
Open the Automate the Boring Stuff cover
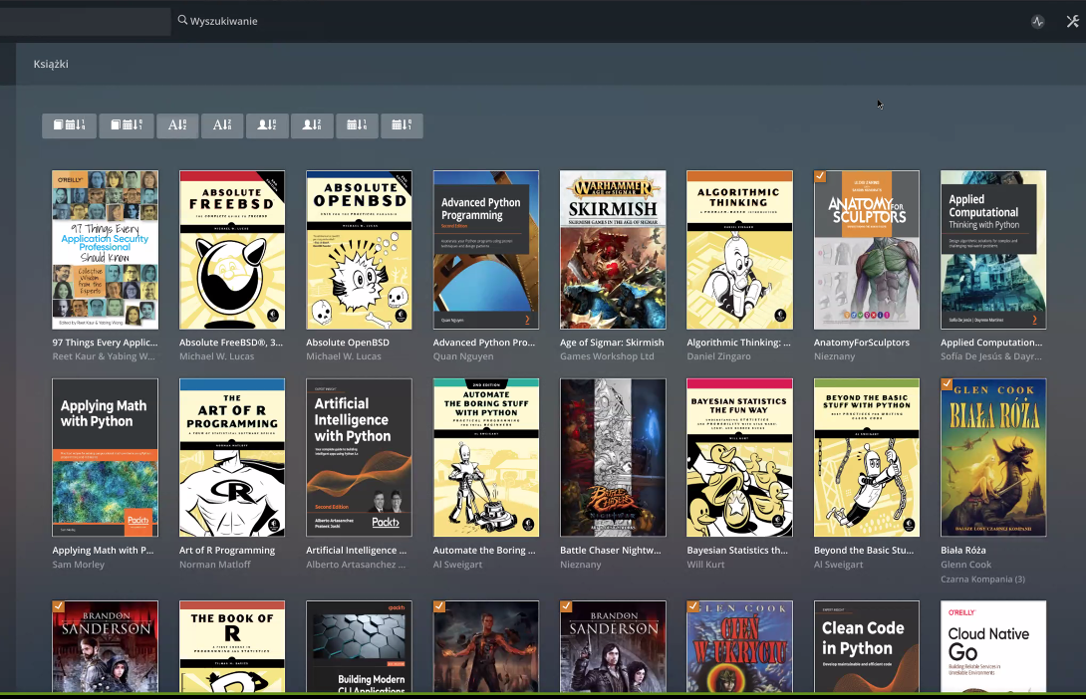pos(486,457)
